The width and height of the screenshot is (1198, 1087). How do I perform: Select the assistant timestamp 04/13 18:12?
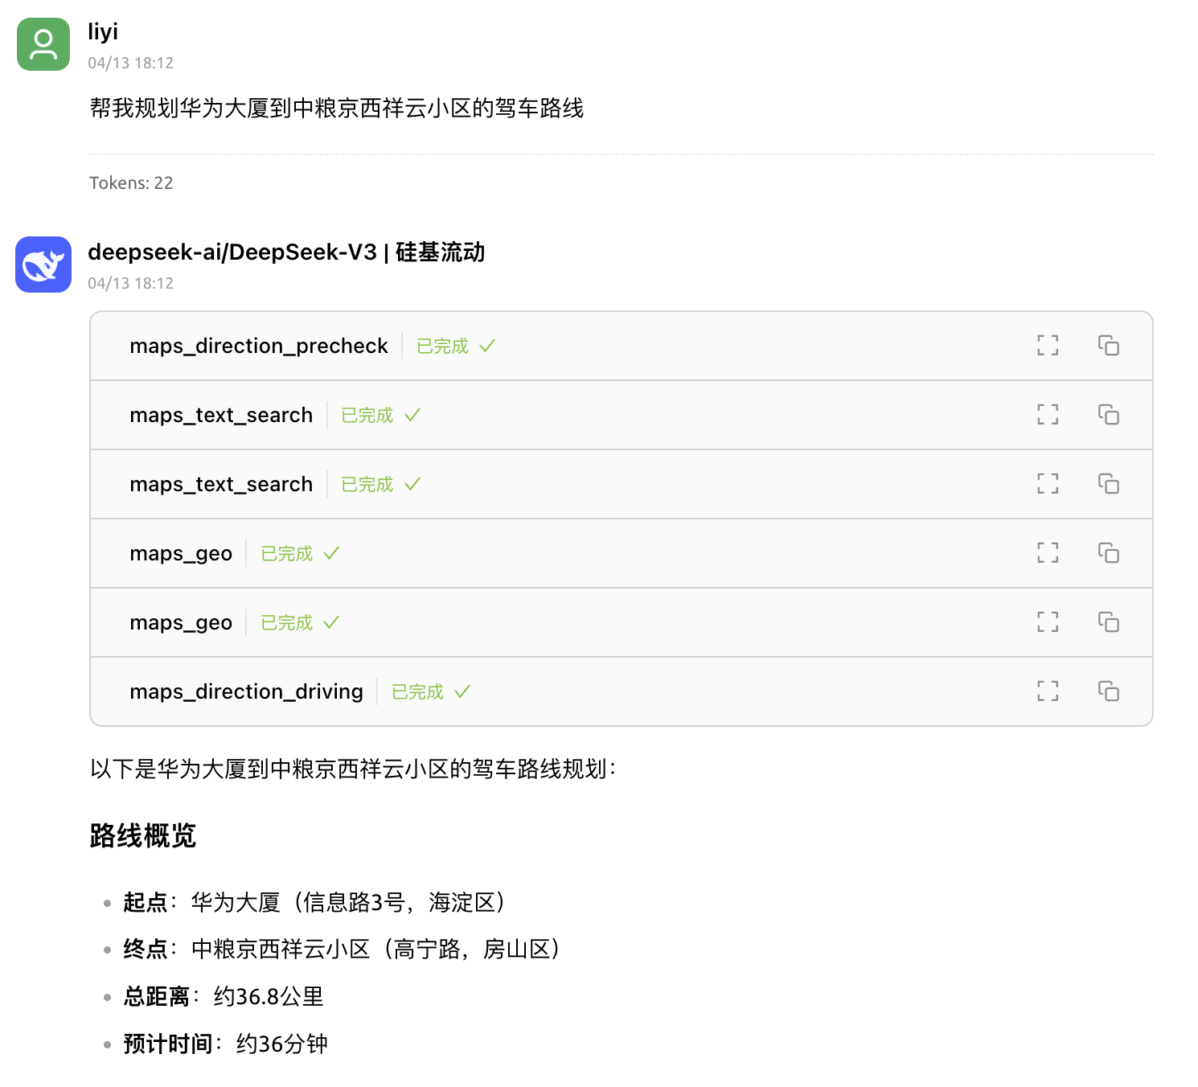[x=131, y=283]
